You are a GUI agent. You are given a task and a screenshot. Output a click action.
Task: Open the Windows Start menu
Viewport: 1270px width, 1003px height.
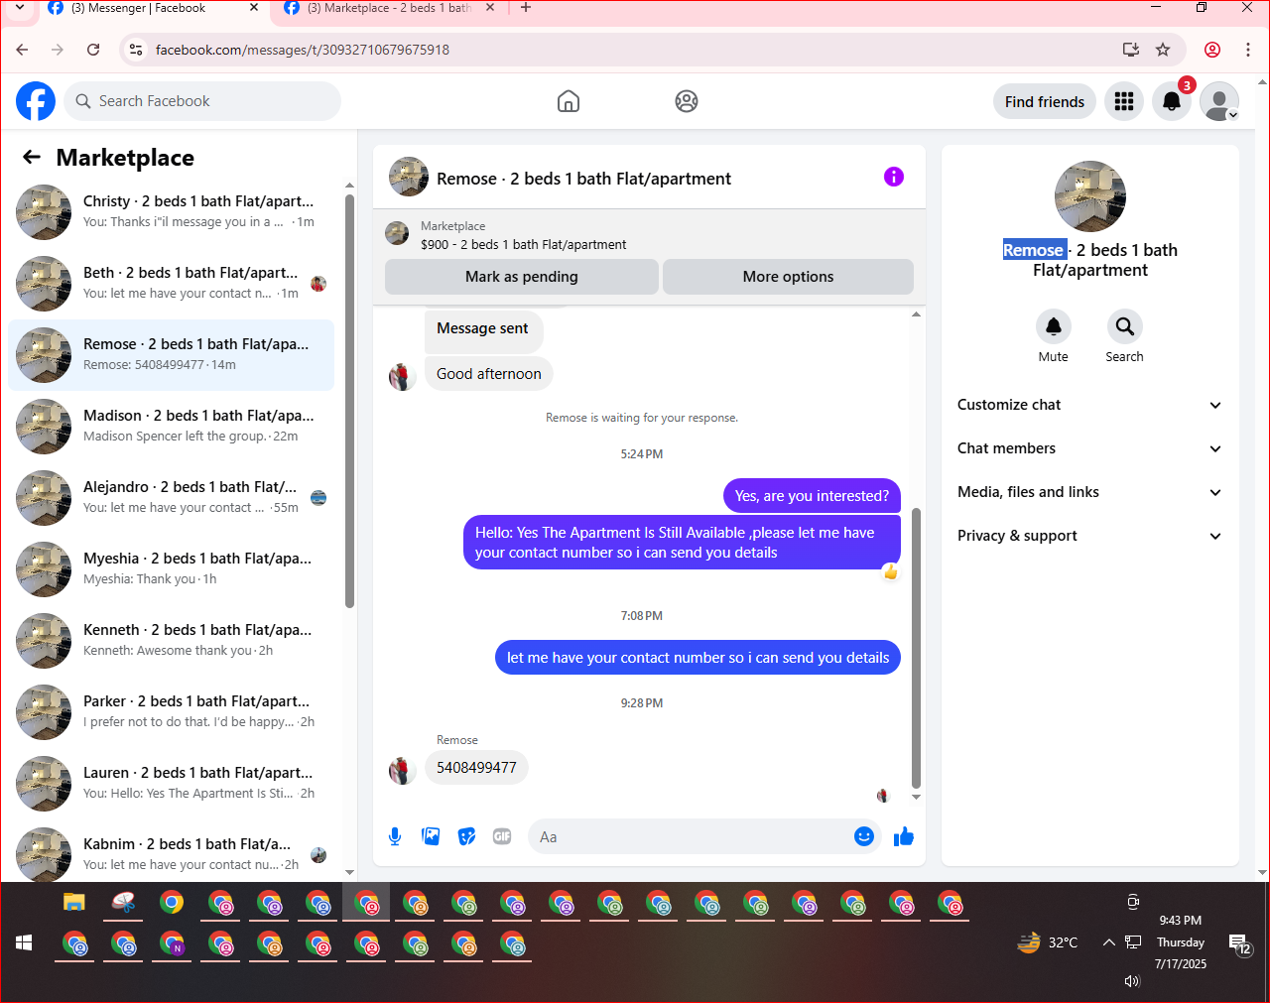(x=24, y=942)
